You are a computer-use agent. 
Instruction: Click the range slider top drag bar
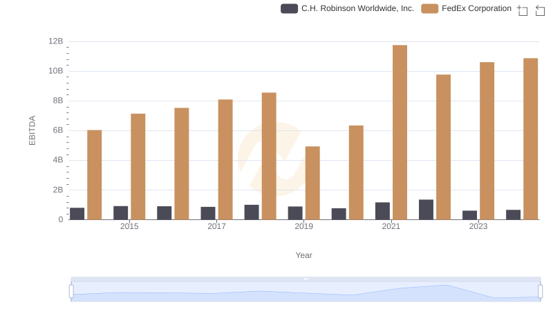click(x=306, y=279)
